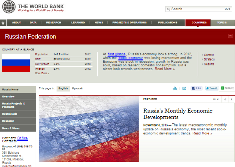
Task: Open the NEWS menu
Action: click(x=99, y=23)
